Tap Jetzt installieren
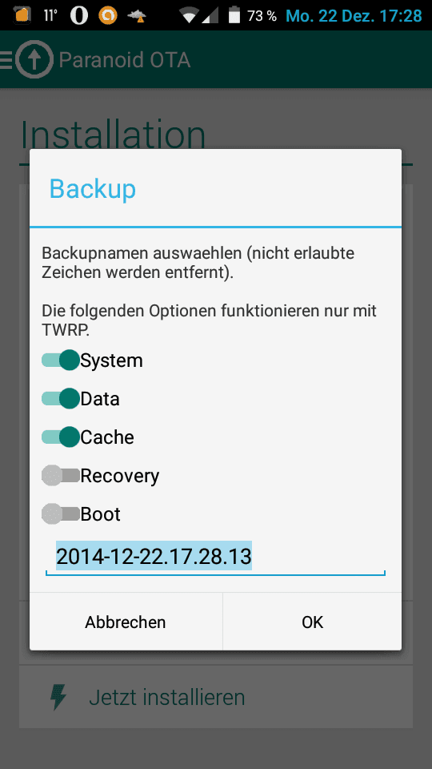The image size is (432, 769). (167, 697)
